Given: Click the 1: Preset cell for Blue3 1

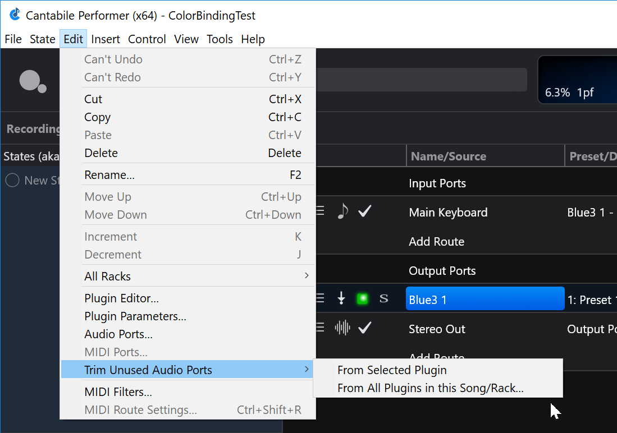Looking at the screenshot, I should click(x=591, y=300).
